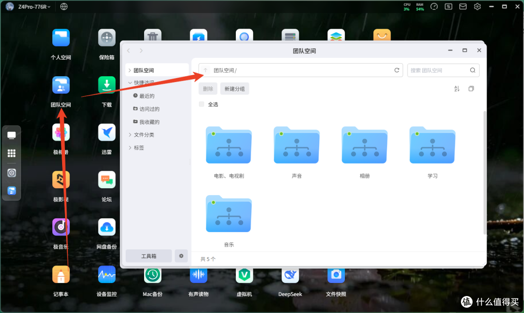Open the 下载 desktop app

(107, 85)
